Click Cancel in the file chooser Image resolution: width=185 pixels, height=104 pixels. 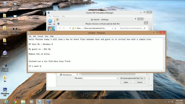140,82
